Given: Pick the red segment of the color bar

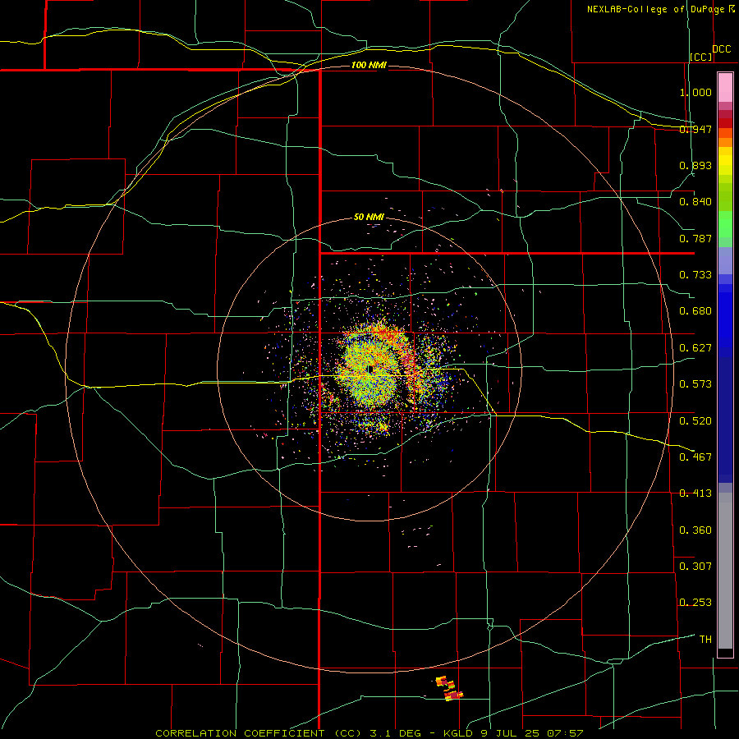Looking at the screenshot, I should 725,122.
